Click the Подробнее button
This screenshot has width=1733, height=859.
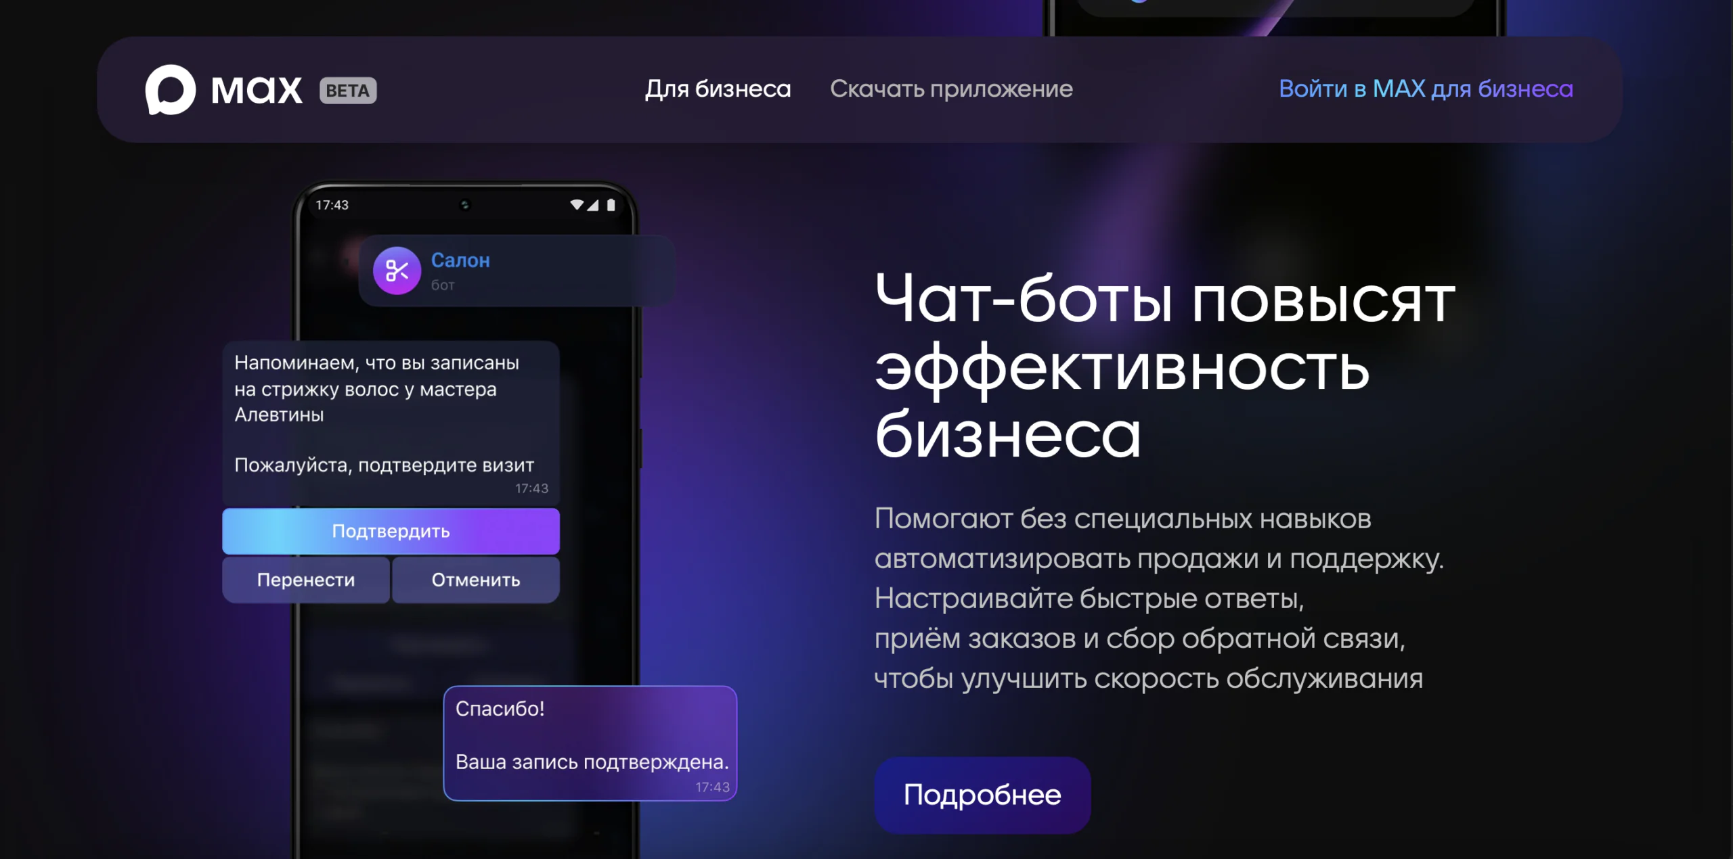982,795
